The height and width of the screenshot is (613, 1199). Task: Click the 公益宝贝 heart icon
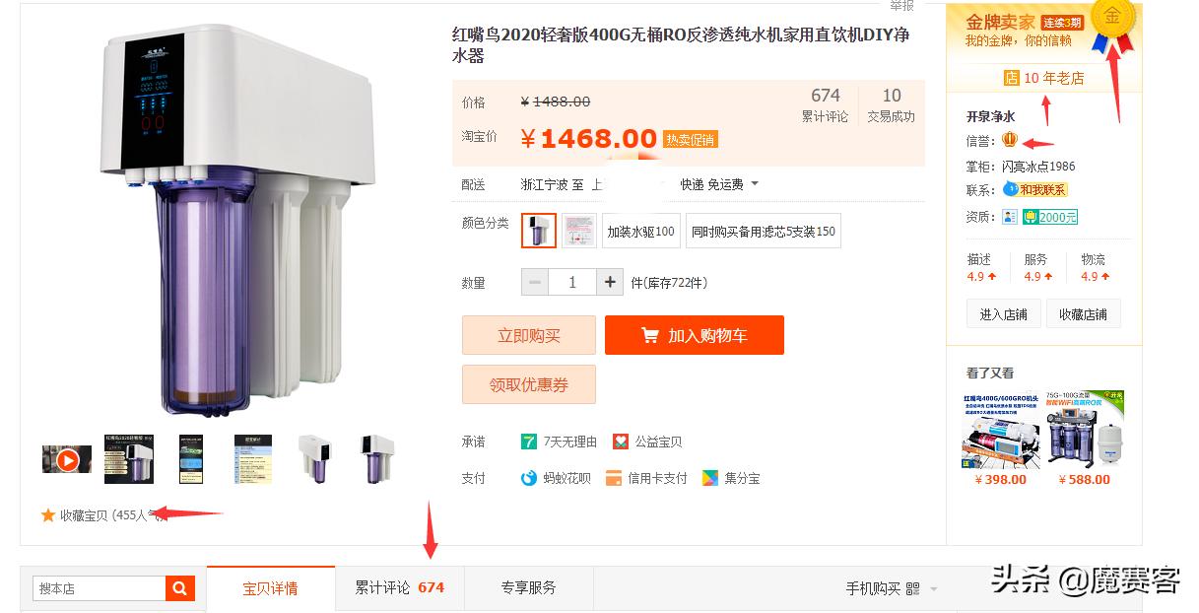click(x=620, y=442)
